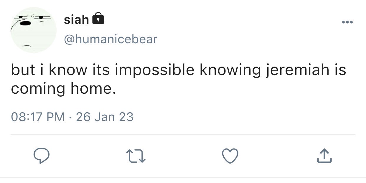The width and height of the screenshot is (366, 183).
Task: Click the bear avatar's squinting eyes
Action: pyautogui.click(x=33, y=18)
